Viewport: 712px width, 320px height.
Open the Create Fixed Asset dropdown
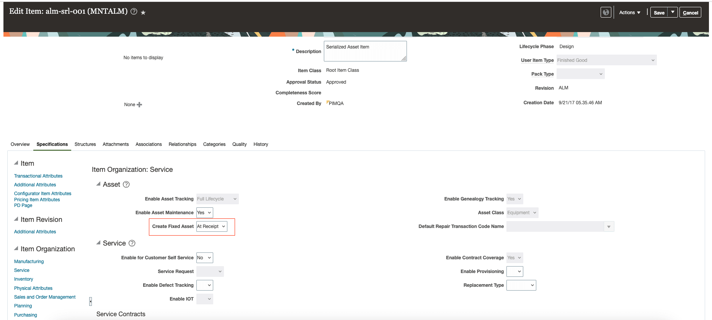212,226
